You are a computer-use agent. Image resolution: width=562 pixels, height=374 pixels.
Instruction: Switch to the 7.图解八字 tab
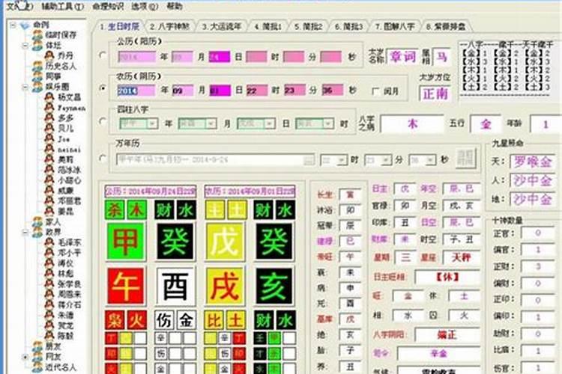point(395,26)
